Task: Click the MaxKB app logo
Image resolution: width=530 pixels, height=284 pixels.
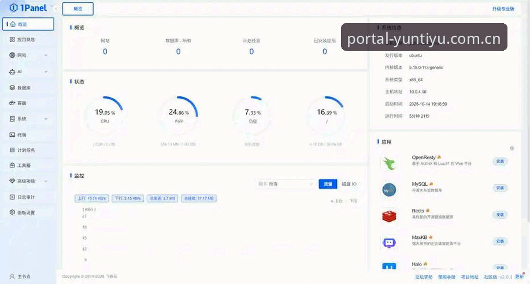Action: [389, 242]
